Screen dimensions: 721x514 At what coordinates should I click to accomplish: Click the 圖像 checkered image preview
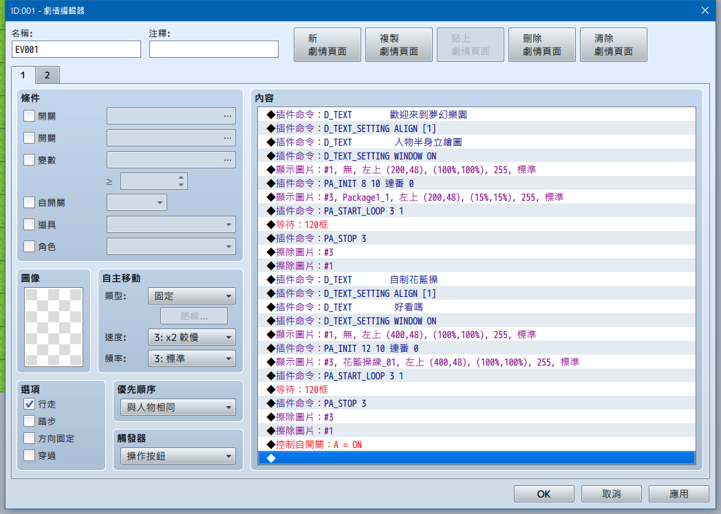[54, 327]
